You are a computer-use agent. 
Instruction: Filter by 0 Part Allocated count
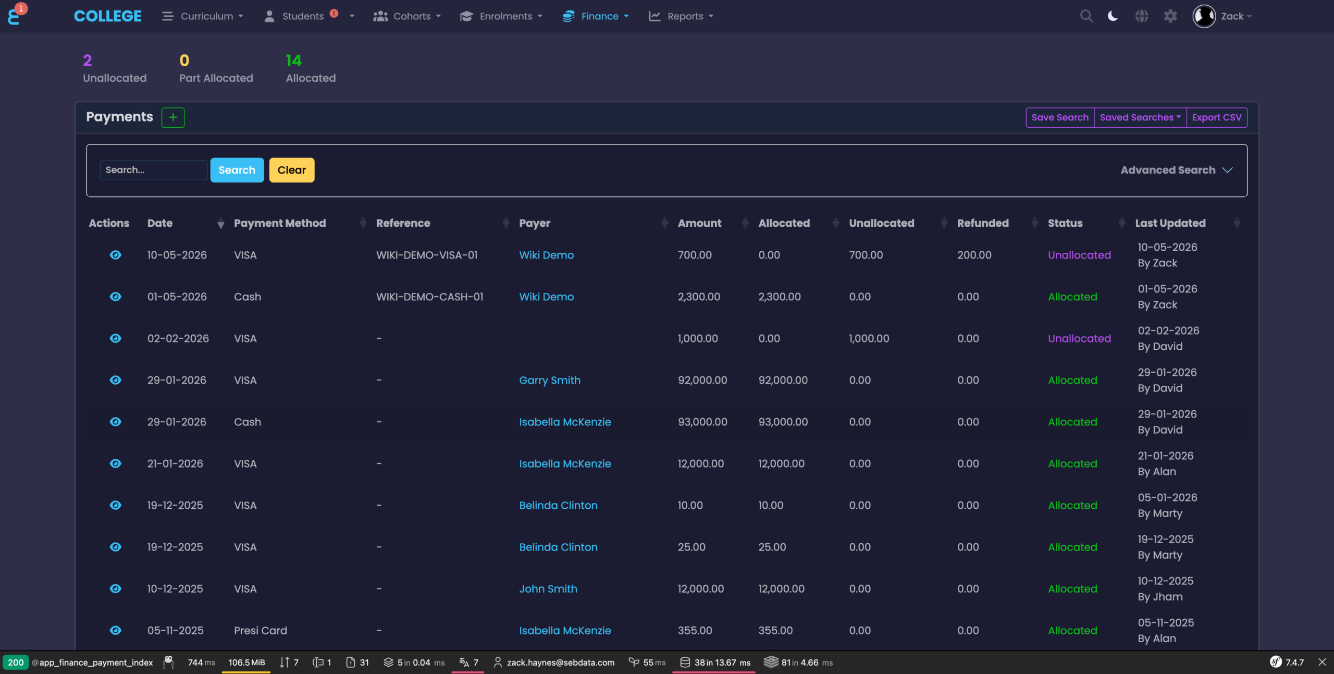click(x=216, y=68)
